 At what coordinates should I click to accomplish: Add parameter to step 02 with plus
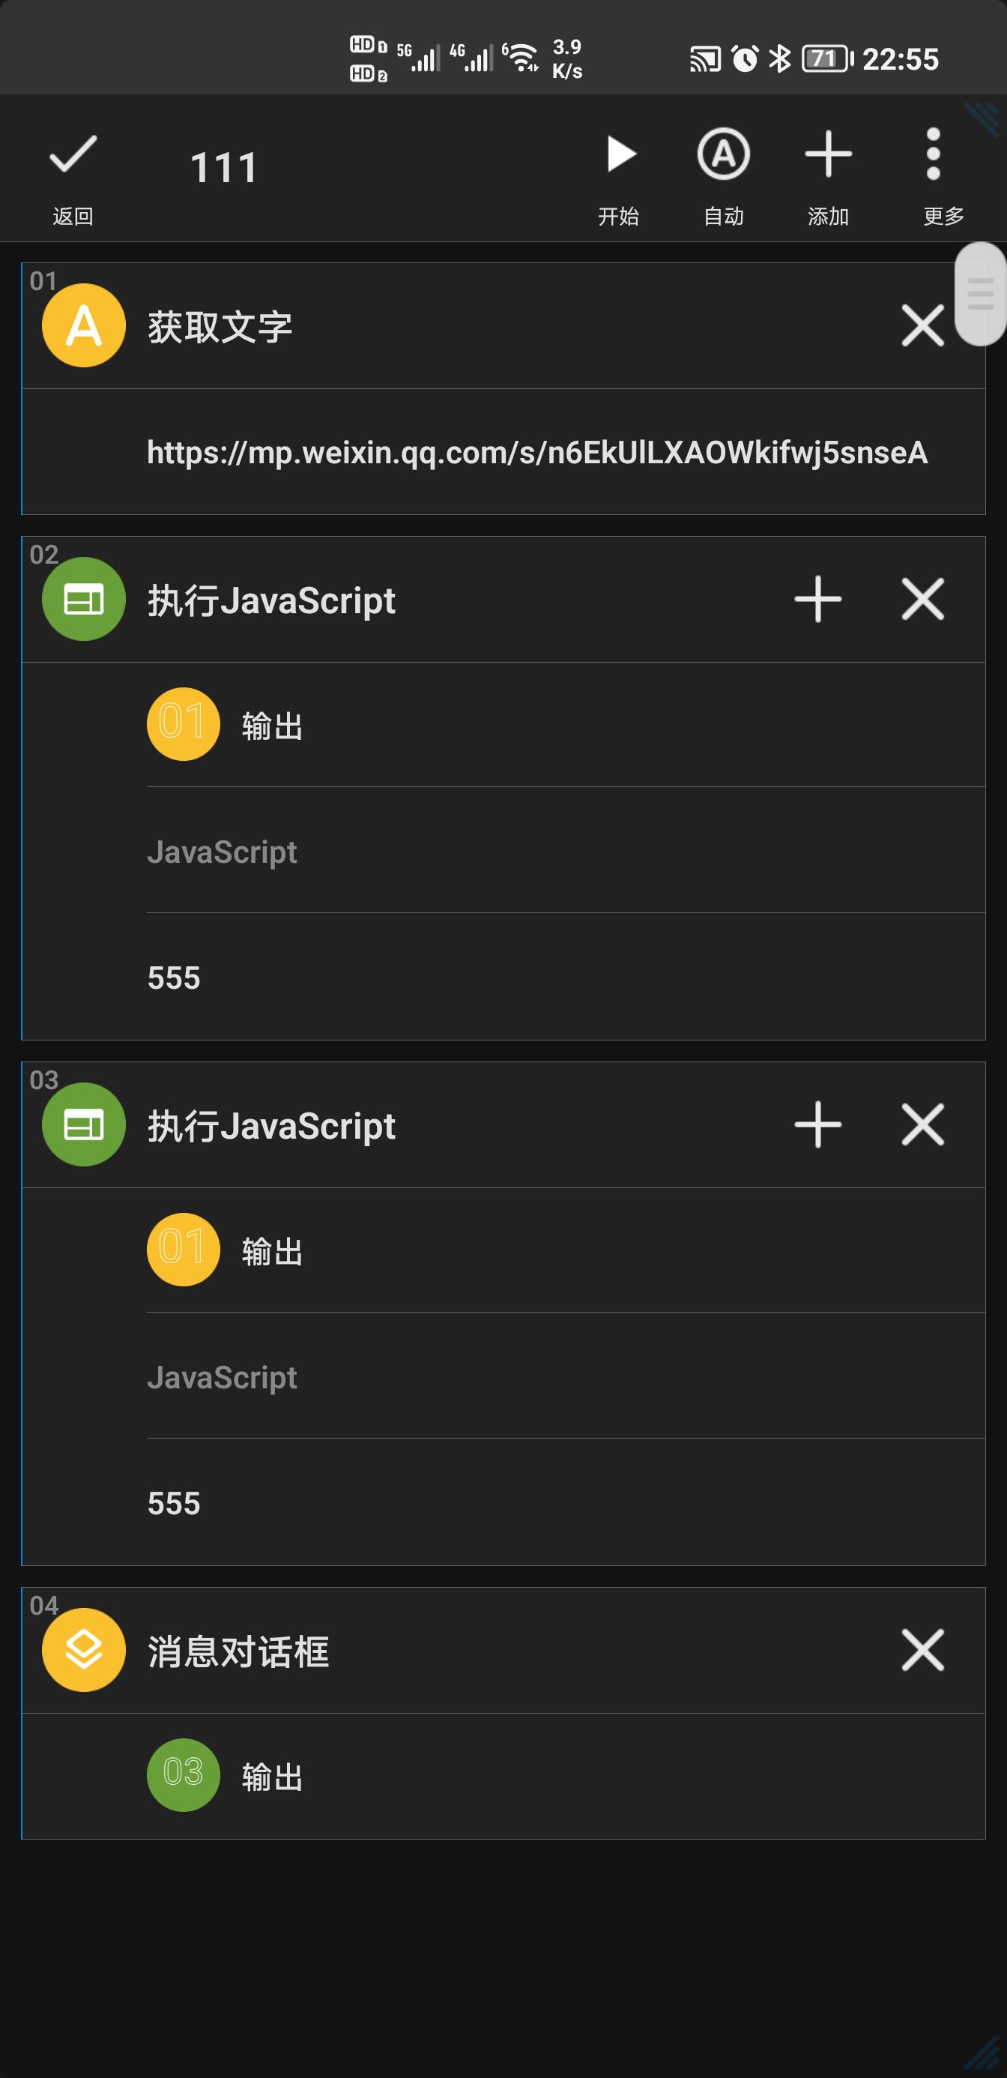click(x=817, y=600)
